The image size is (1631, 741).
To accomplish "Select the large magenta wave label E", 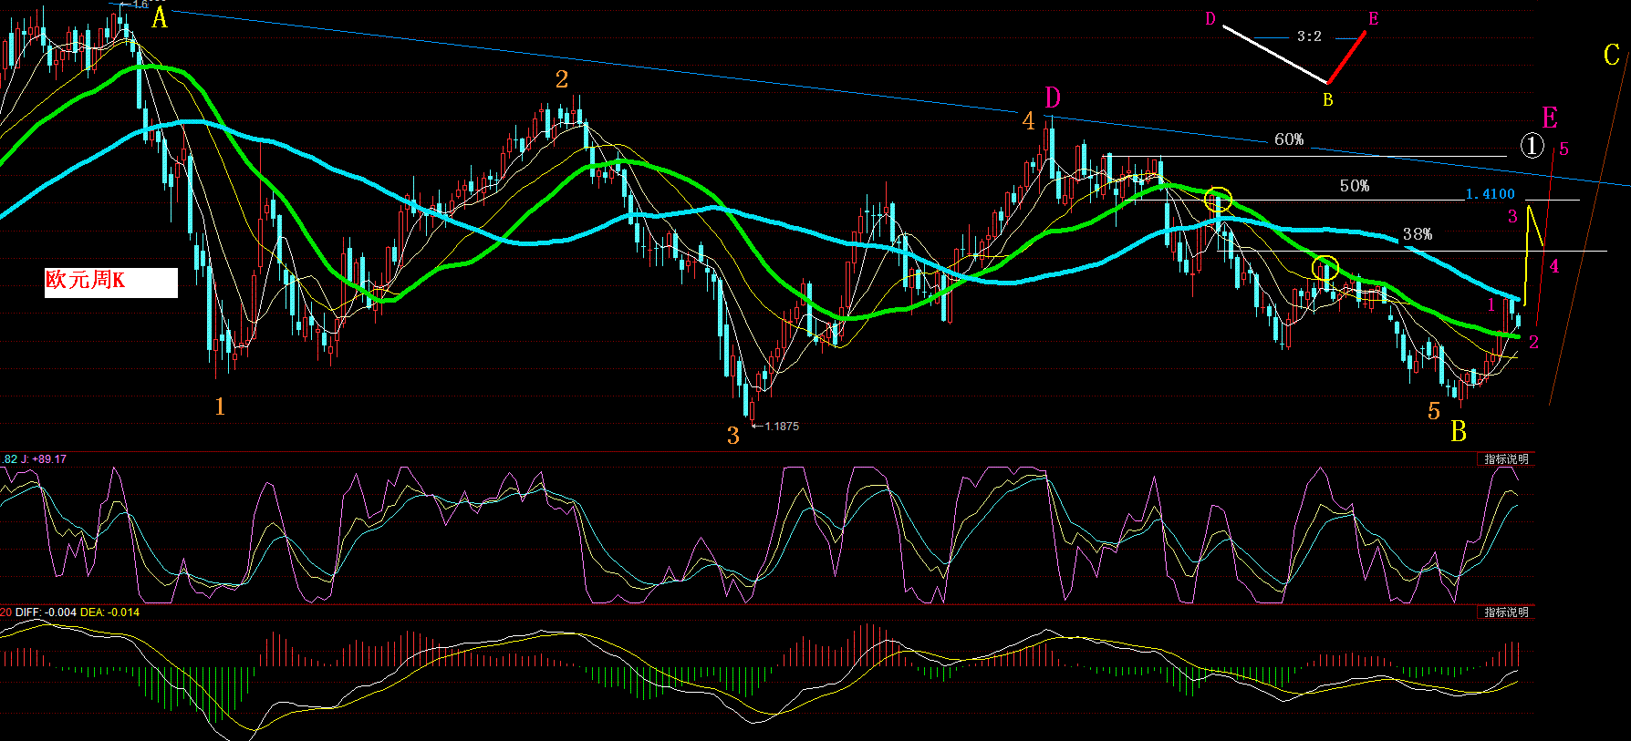I will coord(1550,118).
